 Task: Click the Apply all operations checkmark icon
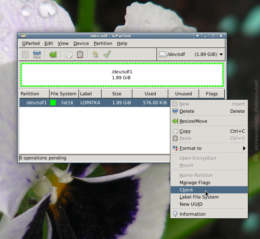click(x=107, y=54)
